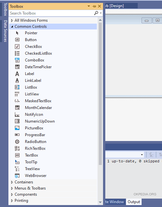Select the ToolTip control icon
Image resolution: width=162 pixels, height=207 pixels.
(17, 162)
